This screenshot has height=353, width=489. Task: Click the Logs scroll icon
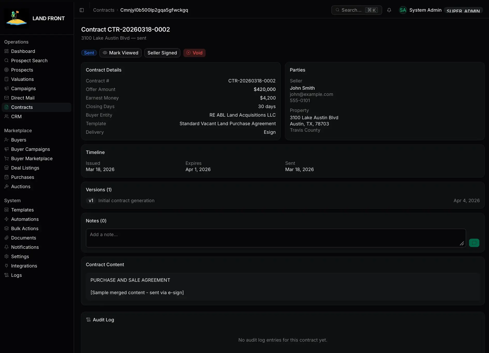(x=6, y=275)
